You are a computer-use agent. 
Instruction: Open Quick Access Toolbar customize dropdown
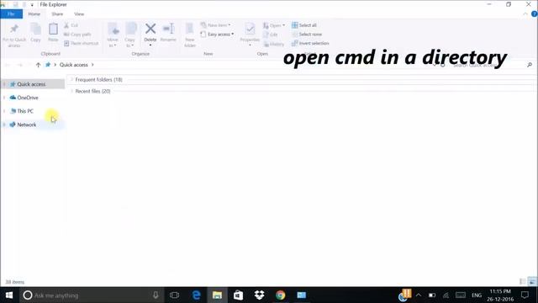click(32, 5)
